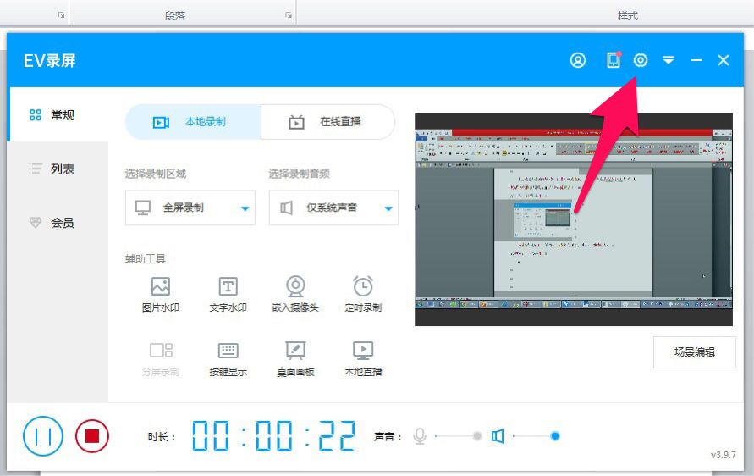The height and width of the screenshot is (476, 754).
Task: Click the 选择录制区域 label
Action: [156, 174]
